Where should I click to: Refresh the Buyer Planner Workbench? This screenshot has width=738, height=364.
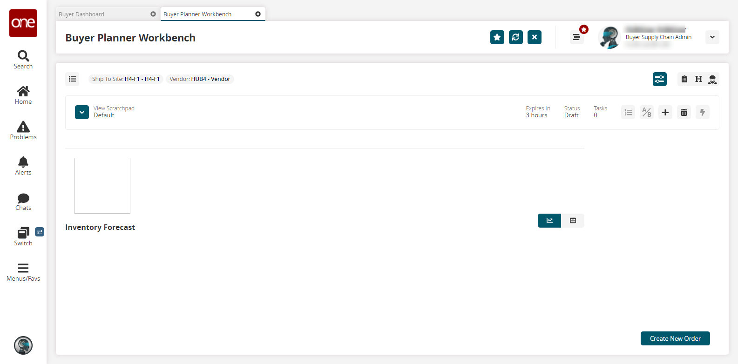516,37
